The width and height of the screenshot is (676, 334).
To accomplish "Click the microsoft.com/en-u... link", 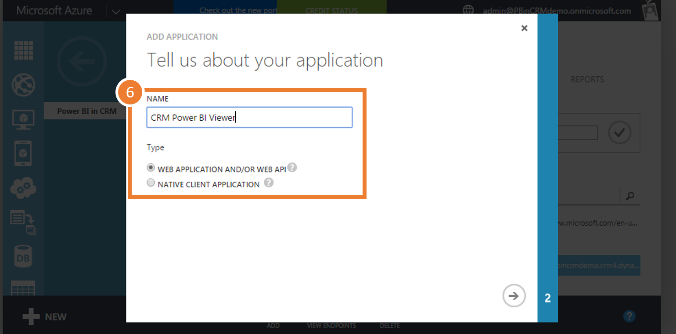I will [598, 223].
